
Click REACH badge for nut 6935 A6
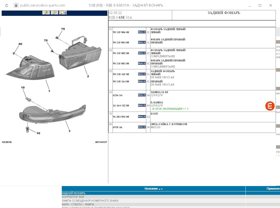point(141,127)
